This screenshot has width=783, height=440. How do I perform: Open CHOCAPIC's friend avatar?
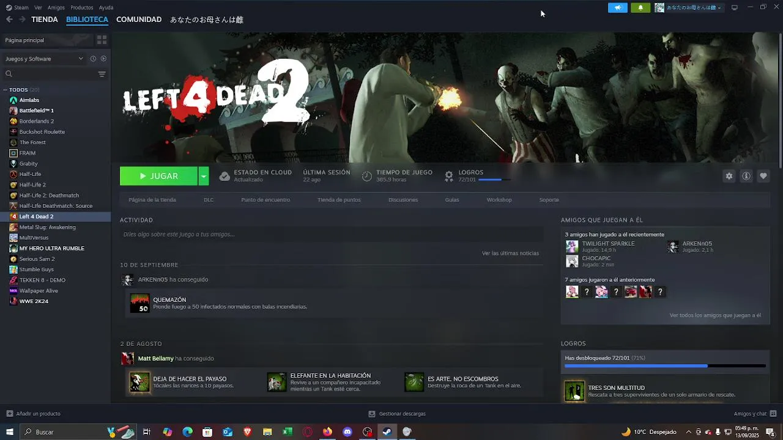572,261
